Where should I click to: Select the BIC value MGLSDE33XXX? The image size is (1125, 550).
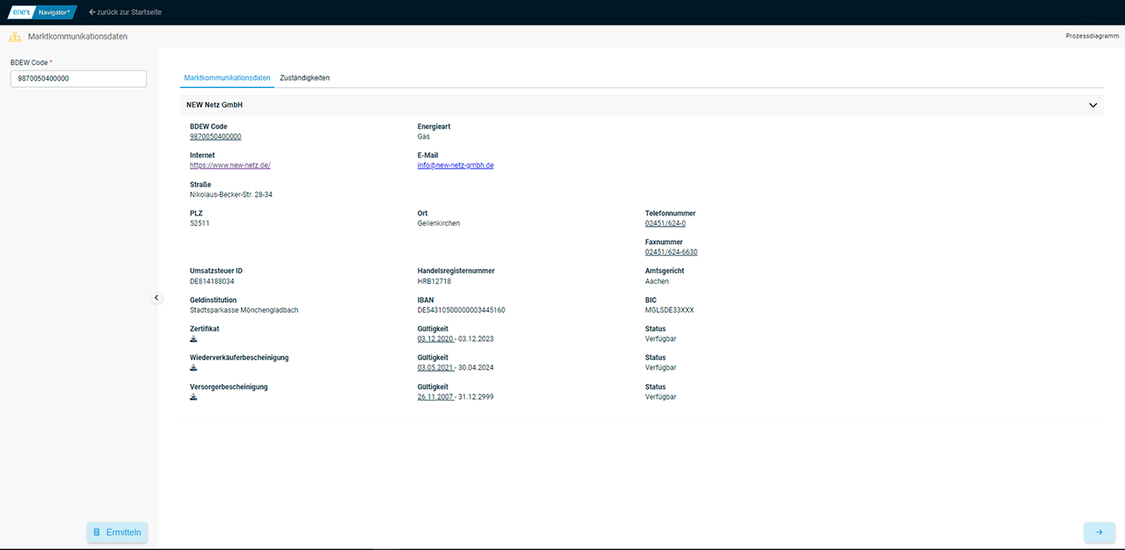(x=670, y=310)
